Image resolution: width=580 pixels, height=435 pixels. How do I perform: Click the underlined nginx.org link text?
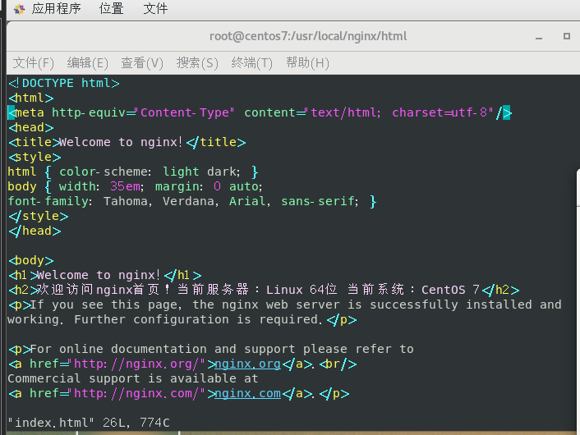247,364
